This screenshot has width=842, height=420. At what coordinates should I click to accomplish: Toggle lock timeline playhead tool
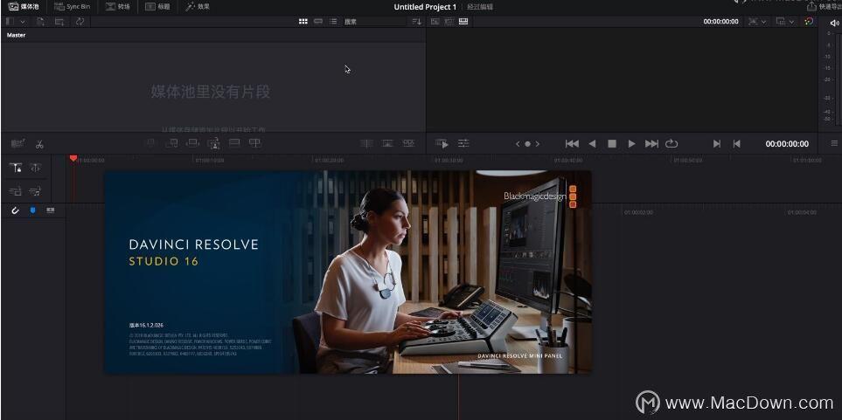pos(16,168)
